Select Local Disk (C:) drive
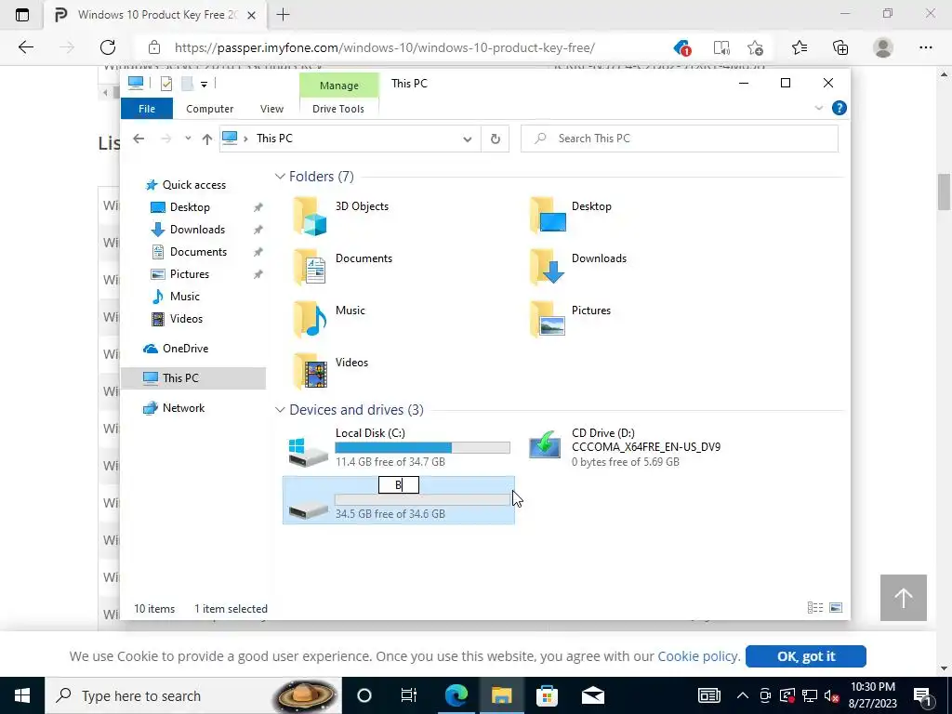 coord(398,449)
